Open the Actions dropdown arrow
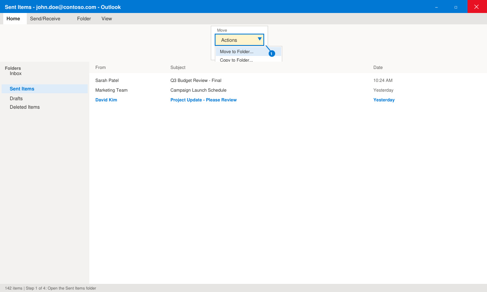 pyautogui.click(x=260, y=39)
